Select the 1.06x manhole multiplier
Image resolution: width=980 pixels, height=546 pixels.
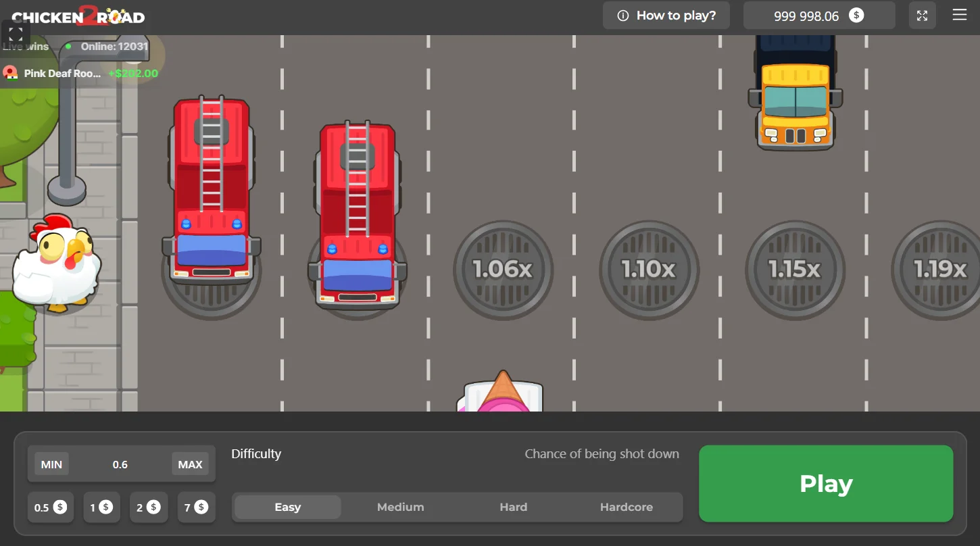(503, 270)
